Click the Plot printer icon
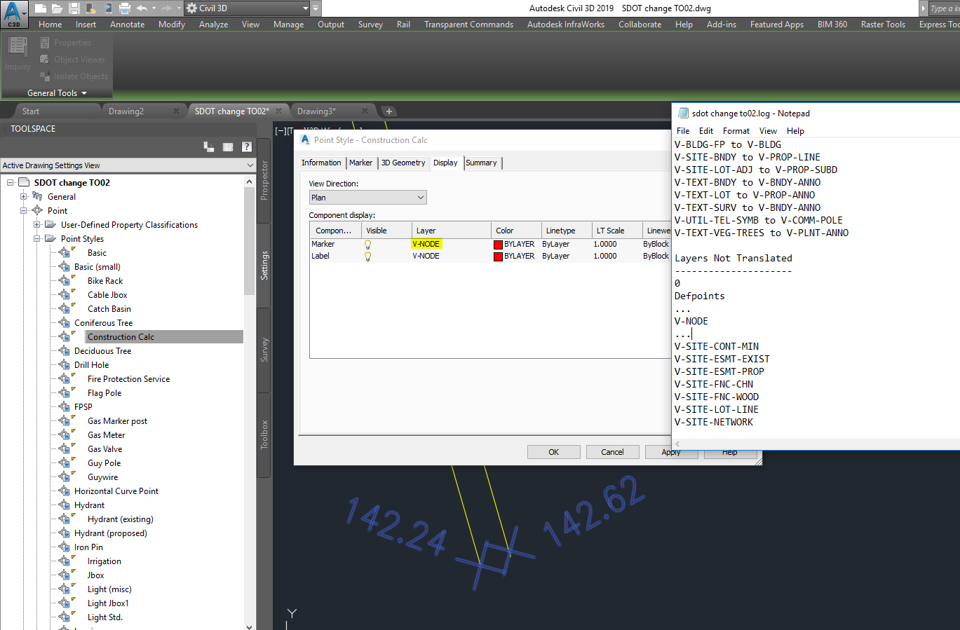960x630 pixels. point(125,8)
